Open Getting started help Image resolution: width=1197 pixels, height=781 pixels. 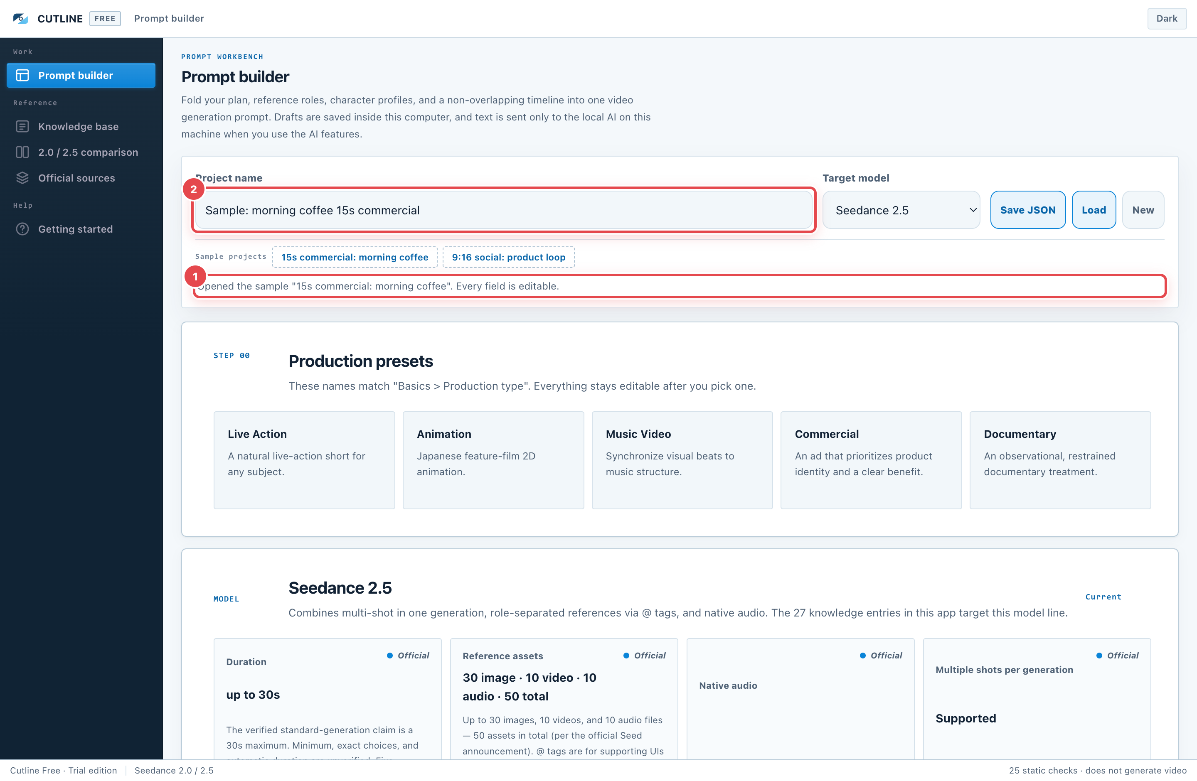tap(81, 229)
